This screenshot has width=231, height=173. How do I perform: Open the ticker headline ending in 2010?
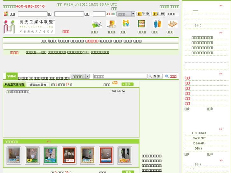point(78,52)
